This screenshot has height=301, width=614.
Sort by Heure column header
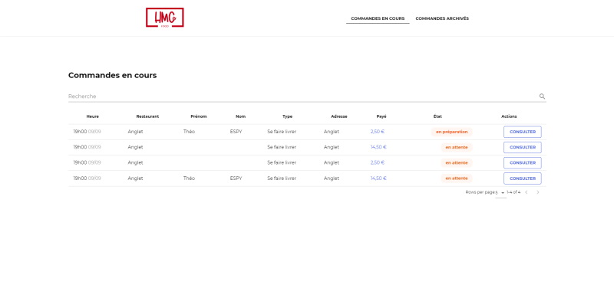point(92,116)
